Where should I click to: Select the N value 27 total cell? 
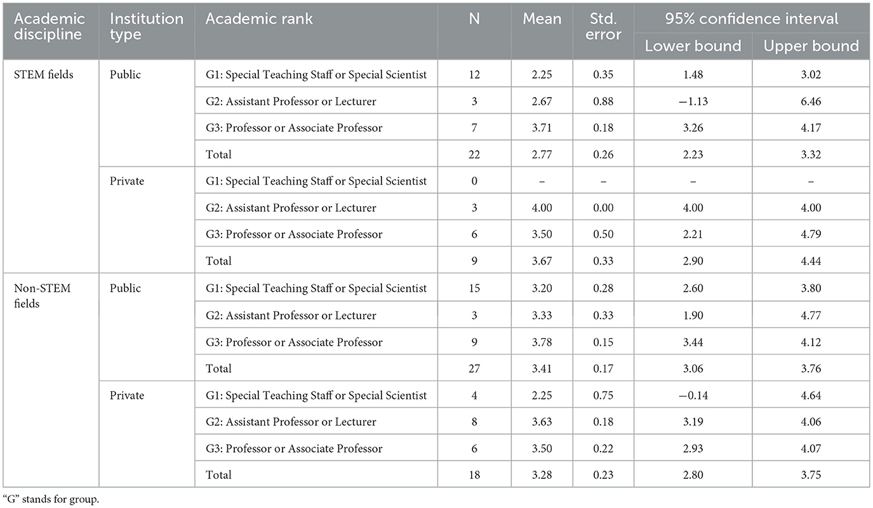[474, 368]
